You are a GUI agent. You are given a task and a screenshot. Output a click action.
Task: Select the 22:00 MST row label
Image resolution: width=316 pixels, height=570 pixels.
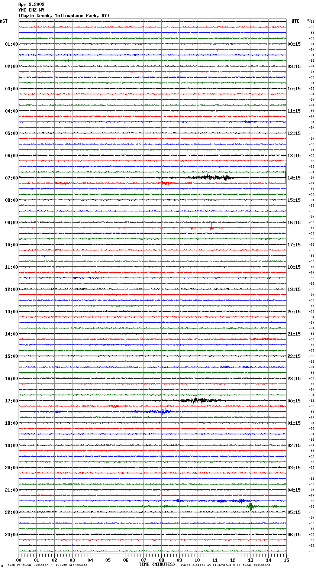pyautogui.click(x=12, y=512)
